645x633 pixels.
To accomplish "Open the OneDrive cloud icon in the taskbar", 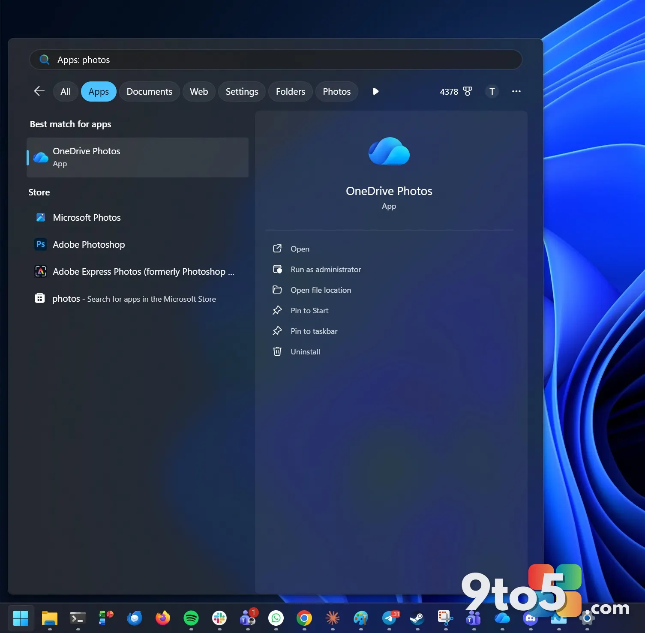I will (x=502, y=618).
